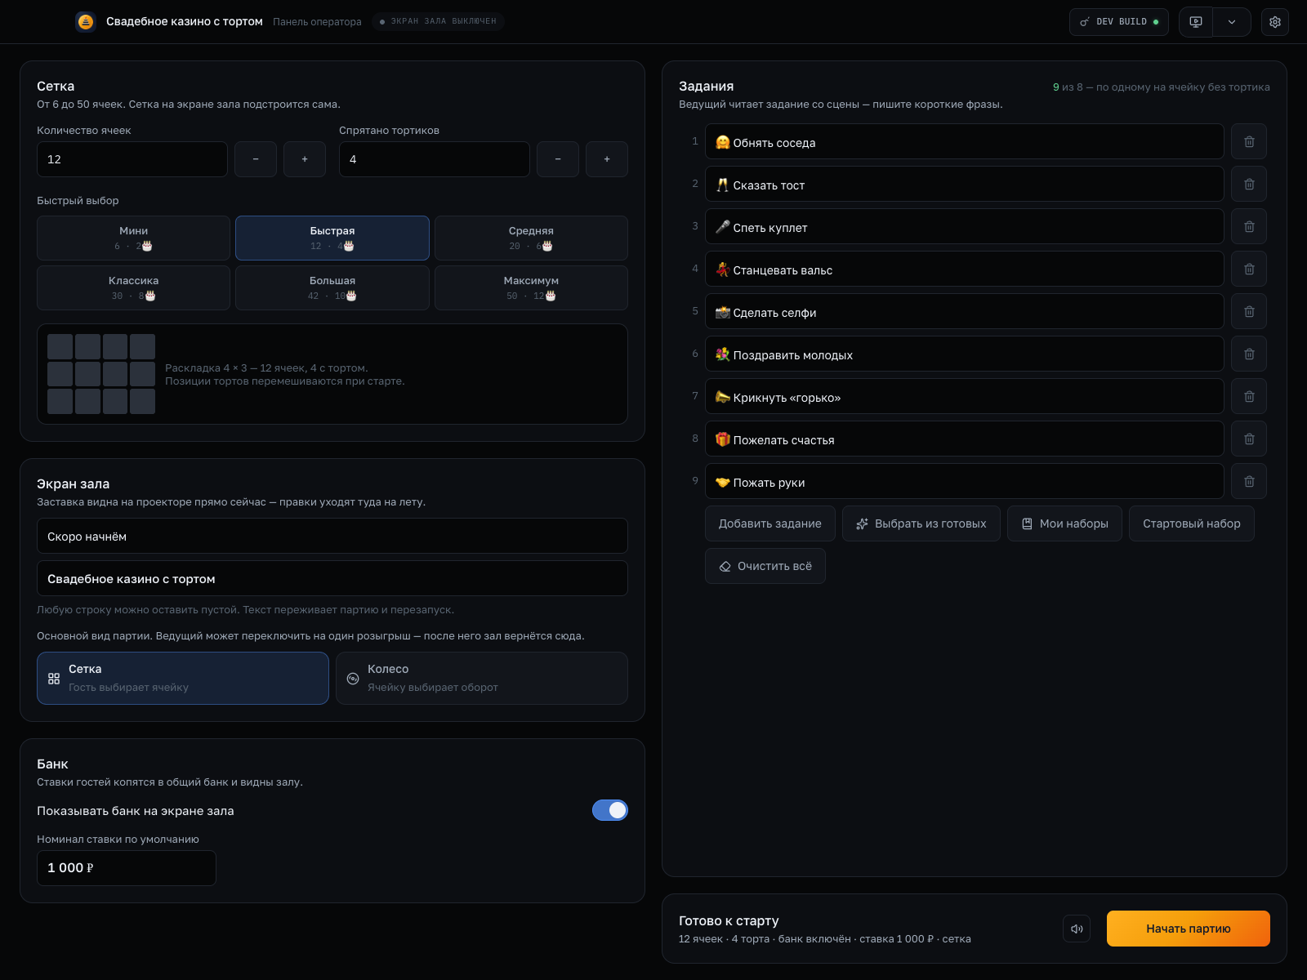Screen dimensions: 1307x980
Task: Open "Выбрать из готовых" task picker
Action: (921, 523)
